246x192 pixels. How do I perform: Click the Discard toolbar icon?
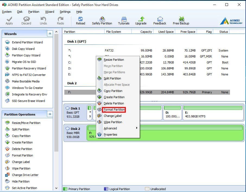(26, 19)
